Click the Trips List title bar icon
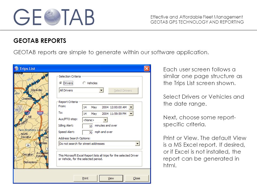This screenshot has width=257, height=193. pos(16,69)
